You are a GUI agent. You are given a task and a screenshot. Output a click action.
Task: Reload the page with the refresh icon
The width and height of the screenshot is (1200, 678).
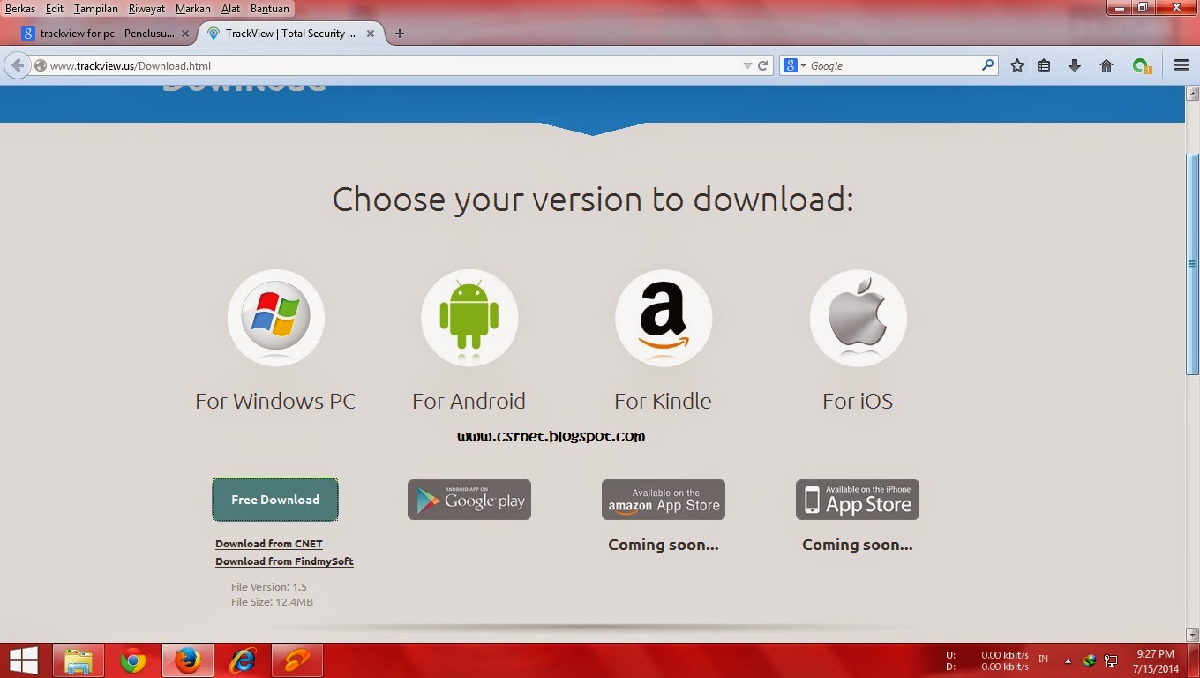point(763,65)
